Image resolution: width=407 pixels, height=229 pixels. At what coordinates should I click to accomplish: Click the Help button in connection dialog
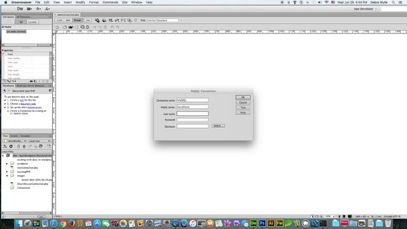[x=243, y=113]
